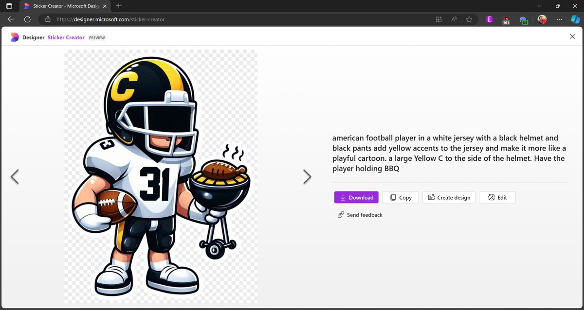The width and height of the screenshot is (584, 310).
Task: Show the next sticker with the right chevron
Action: pos(307,176)
